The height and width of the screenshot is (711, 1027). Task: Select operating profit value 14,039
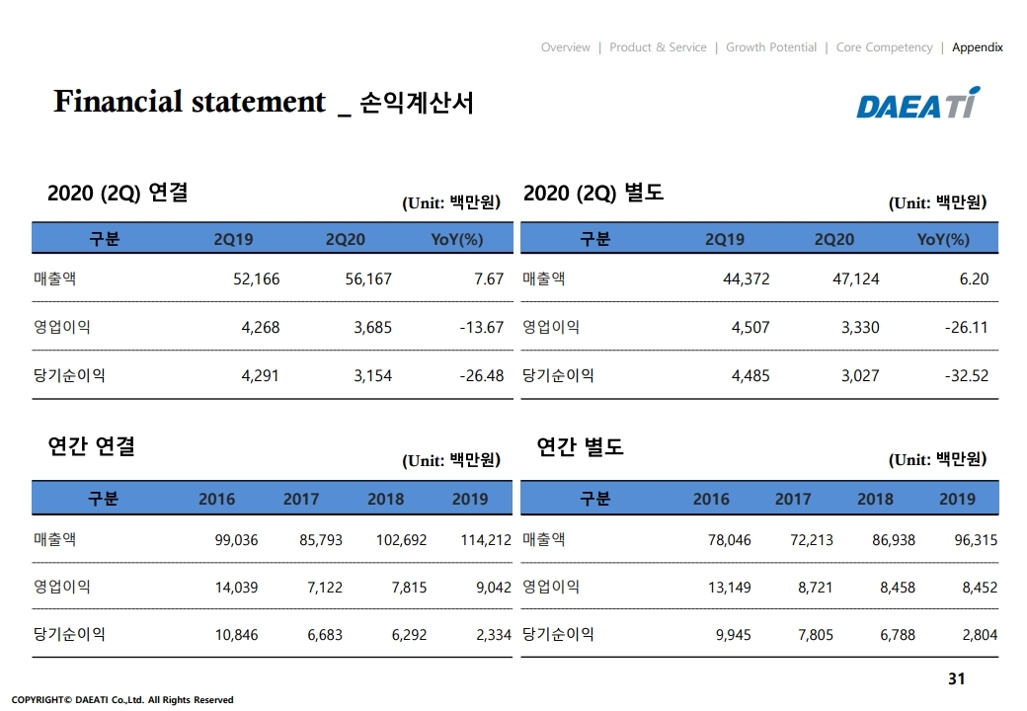coord(236,588)
